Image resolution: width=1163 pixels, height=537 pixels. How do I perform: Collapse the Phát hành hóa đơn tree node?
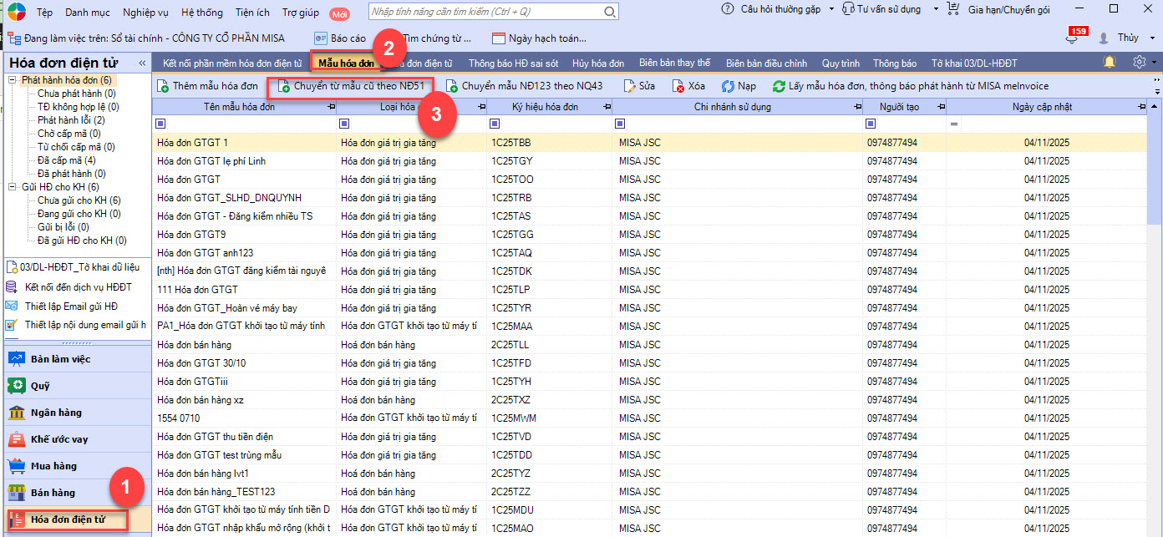tap(13, 80)
